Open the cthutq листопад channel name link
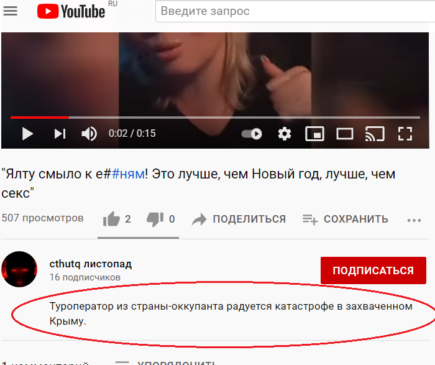Image resolution: width=435 pixels, height=365 pixels. pos(91,264)
